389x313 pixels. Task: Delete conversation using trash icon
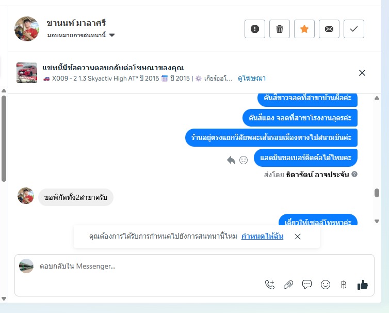[x=279, y=29]
